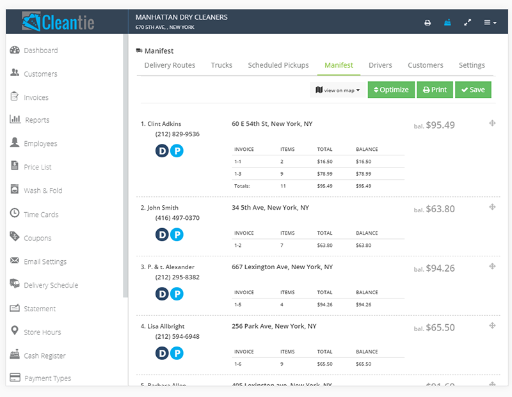Switch to the Scheduled Pickups tab

click(278, 65)
